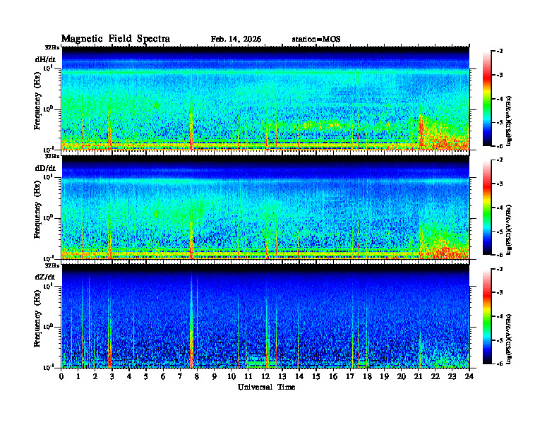
Task: Click the date "Feb. 14, 2026"
Action: 236,40
